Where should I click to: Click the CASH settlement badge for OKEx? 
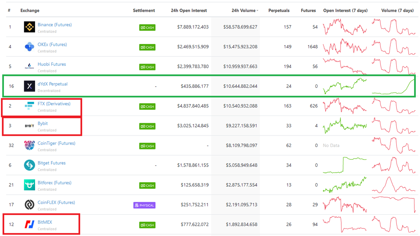[x=147, y=47]
